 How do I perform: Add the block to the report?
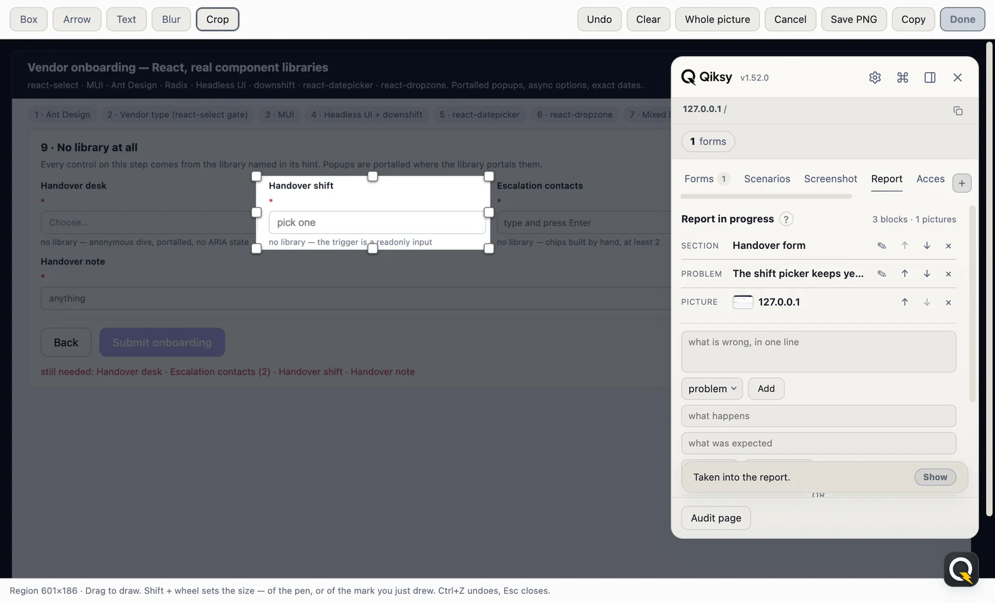(x=766, y=388)
